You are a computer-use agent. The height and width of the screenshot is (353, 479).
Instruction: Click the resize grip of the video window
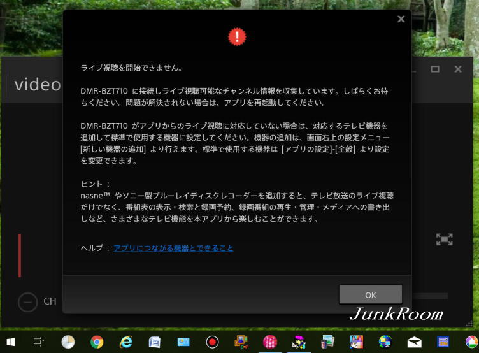469,324
